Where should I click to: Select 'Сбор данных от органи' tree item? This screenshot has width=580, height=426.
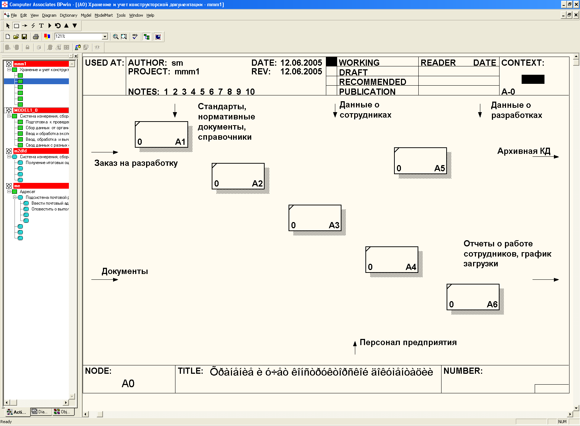coord(47,128)
